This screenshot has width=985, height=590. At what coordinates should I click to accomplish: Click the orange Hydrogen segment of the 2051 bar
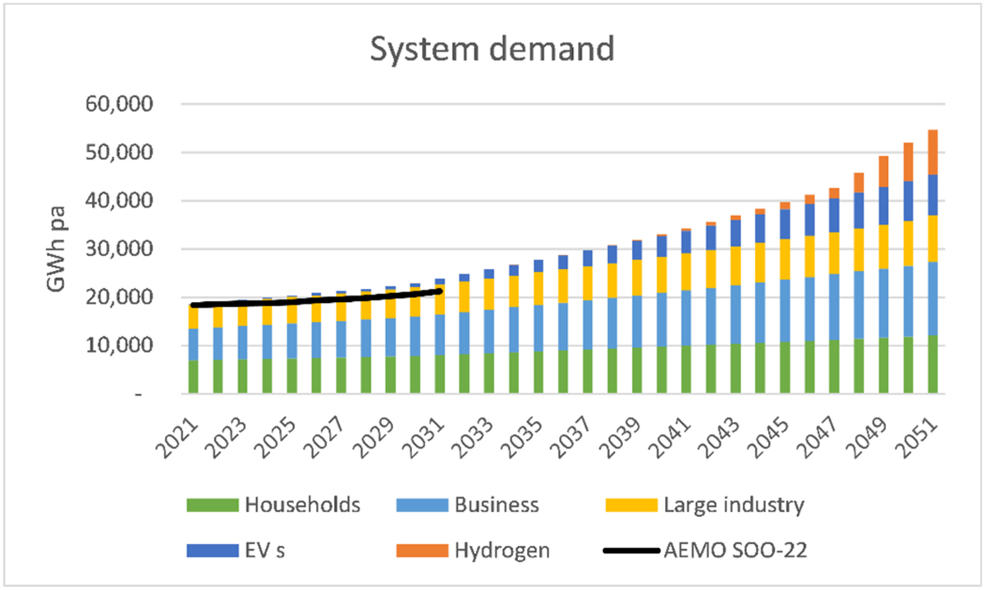point(933,152)
